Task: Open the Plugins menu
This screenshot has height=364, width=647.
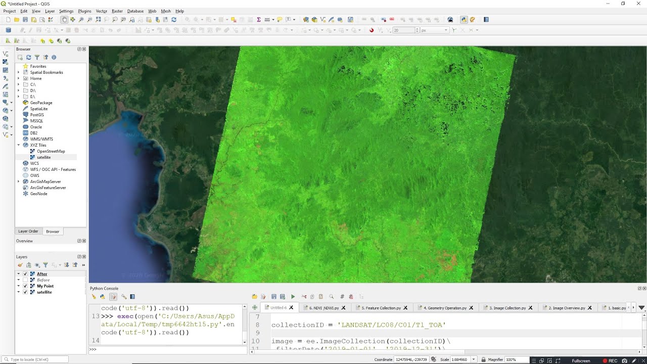Action: (84, 11)
